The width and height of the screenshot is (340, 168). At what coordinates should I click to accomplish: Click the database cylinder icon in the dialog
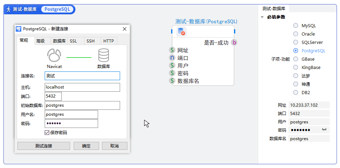[x=104, y=55]
